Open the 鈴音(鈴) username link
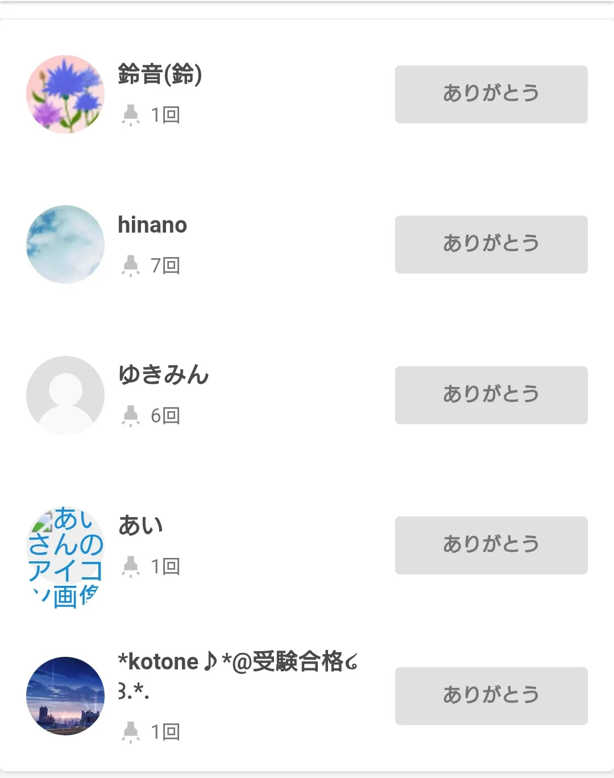 [160, 75]
